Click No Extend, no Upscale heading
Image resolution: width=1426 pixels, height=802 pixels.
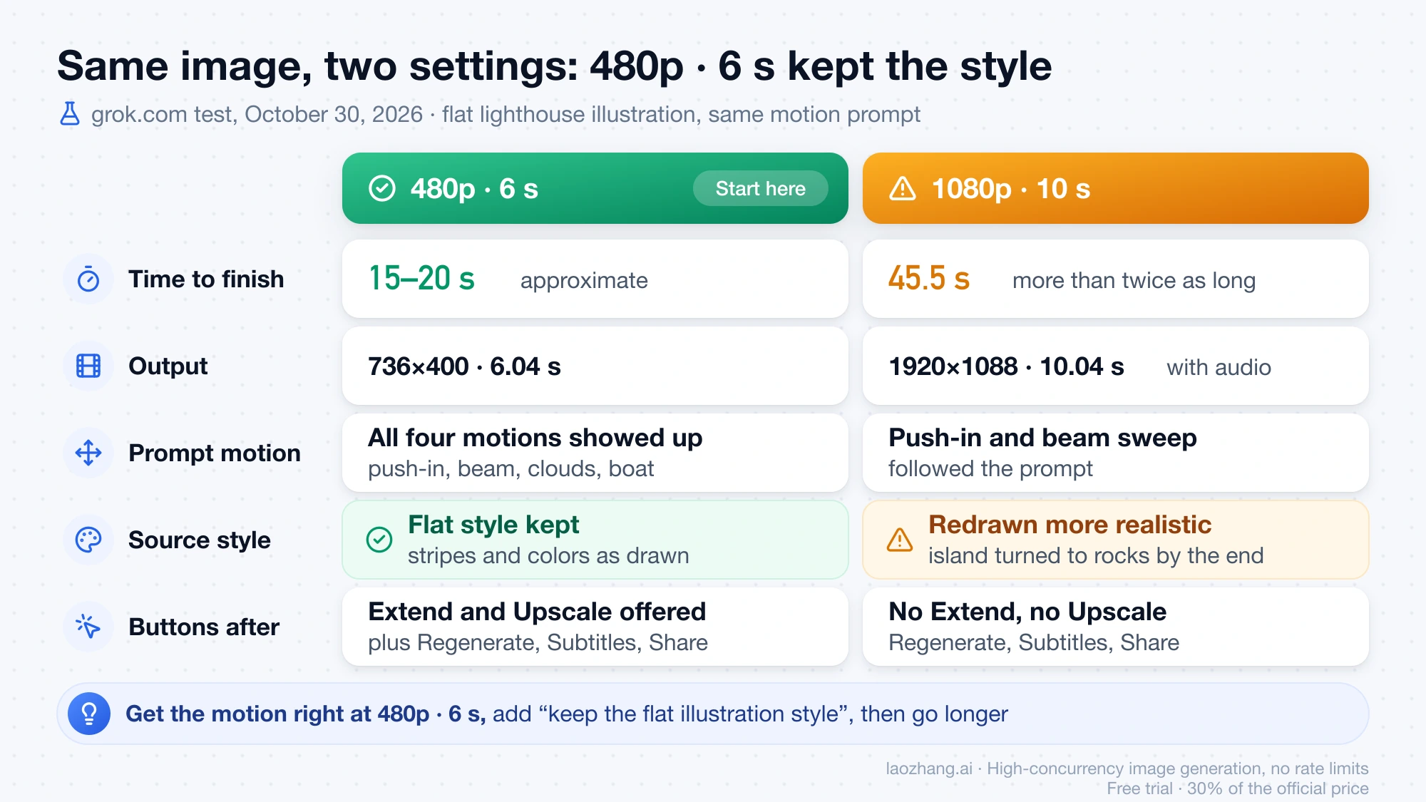click(x=1027, y=612)
